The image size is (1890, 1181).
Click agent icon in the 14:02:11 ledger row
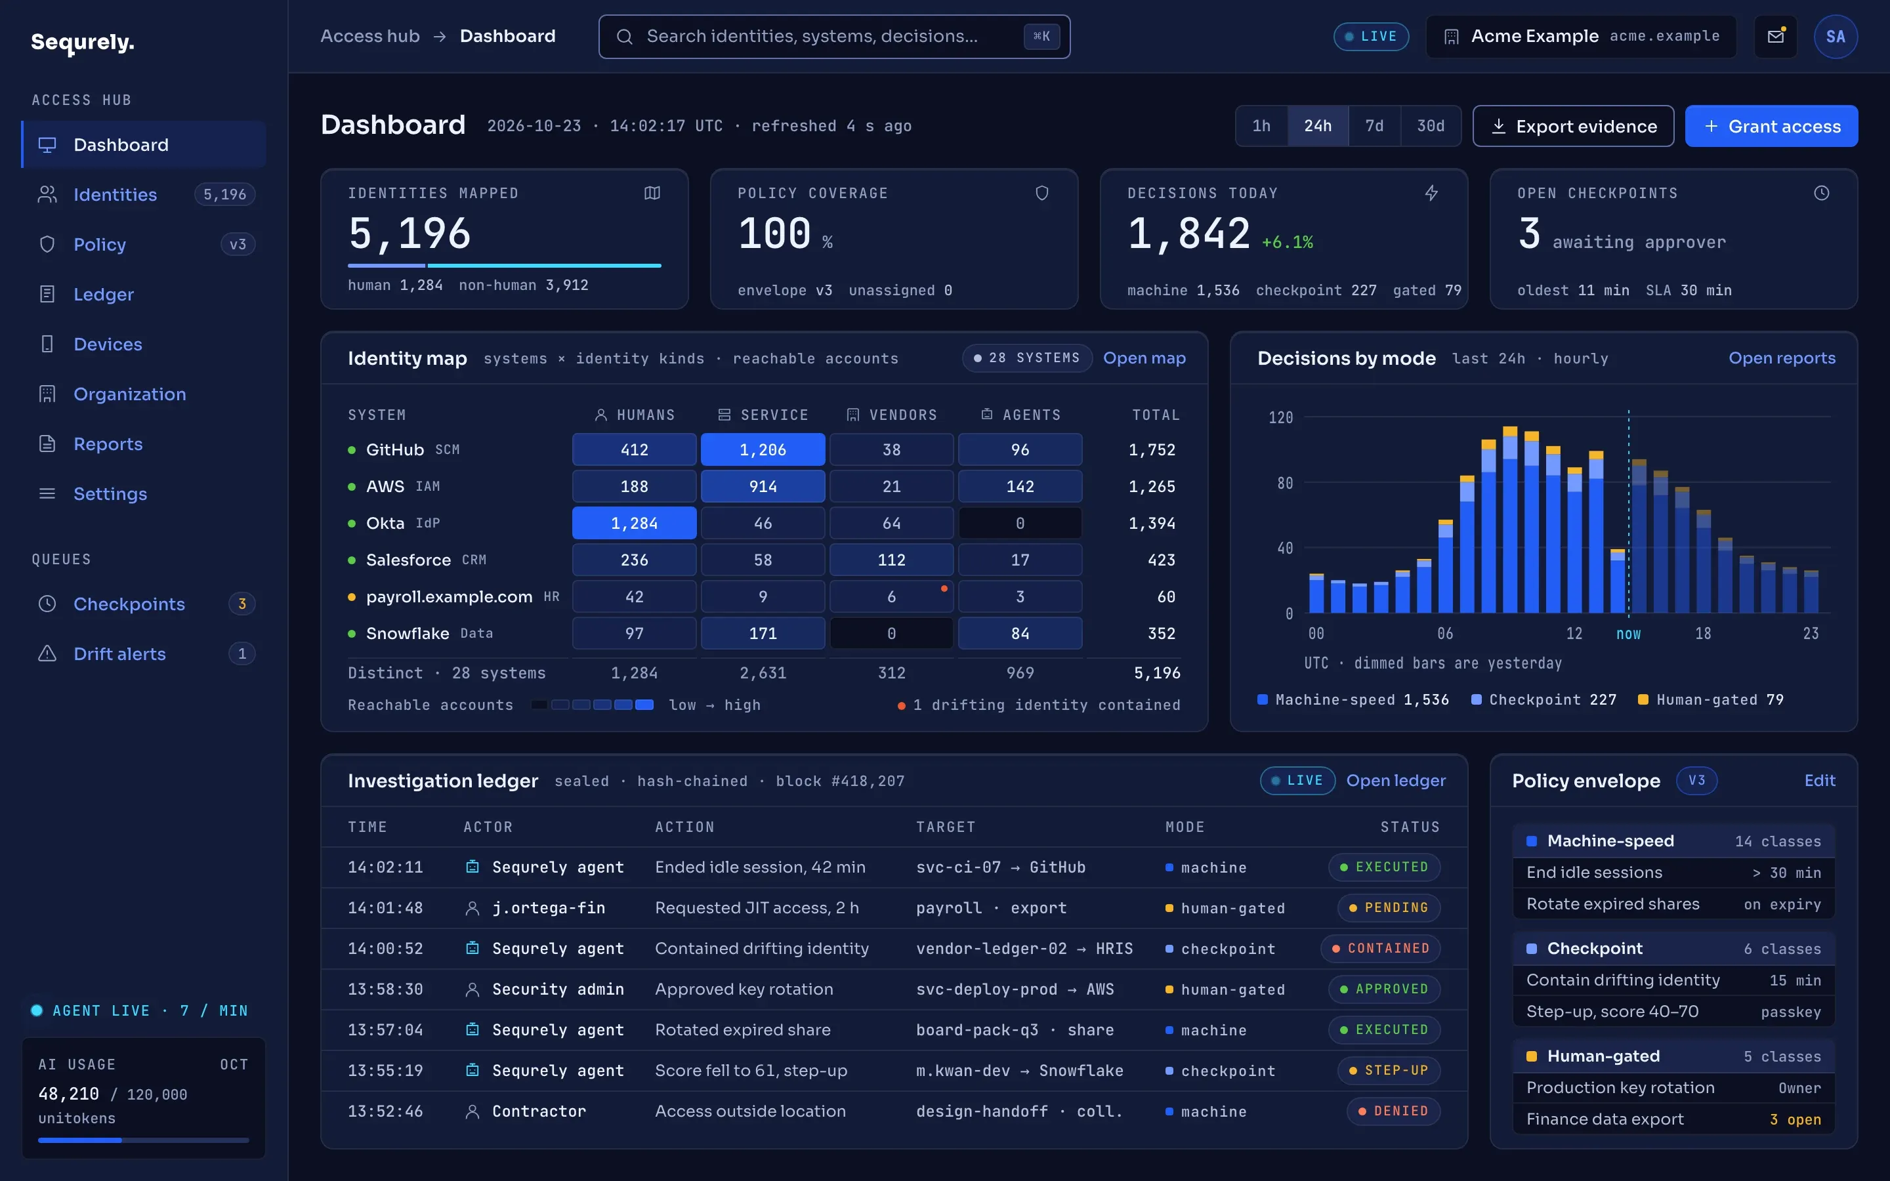tap(472, 867)
